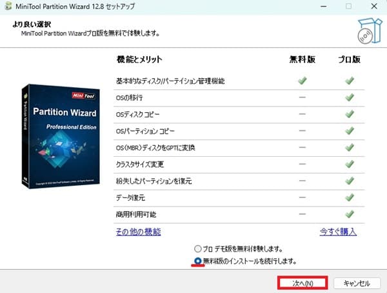Click the OSの移行 row text
Screen dimensions: 387x293
coord(130,97)
